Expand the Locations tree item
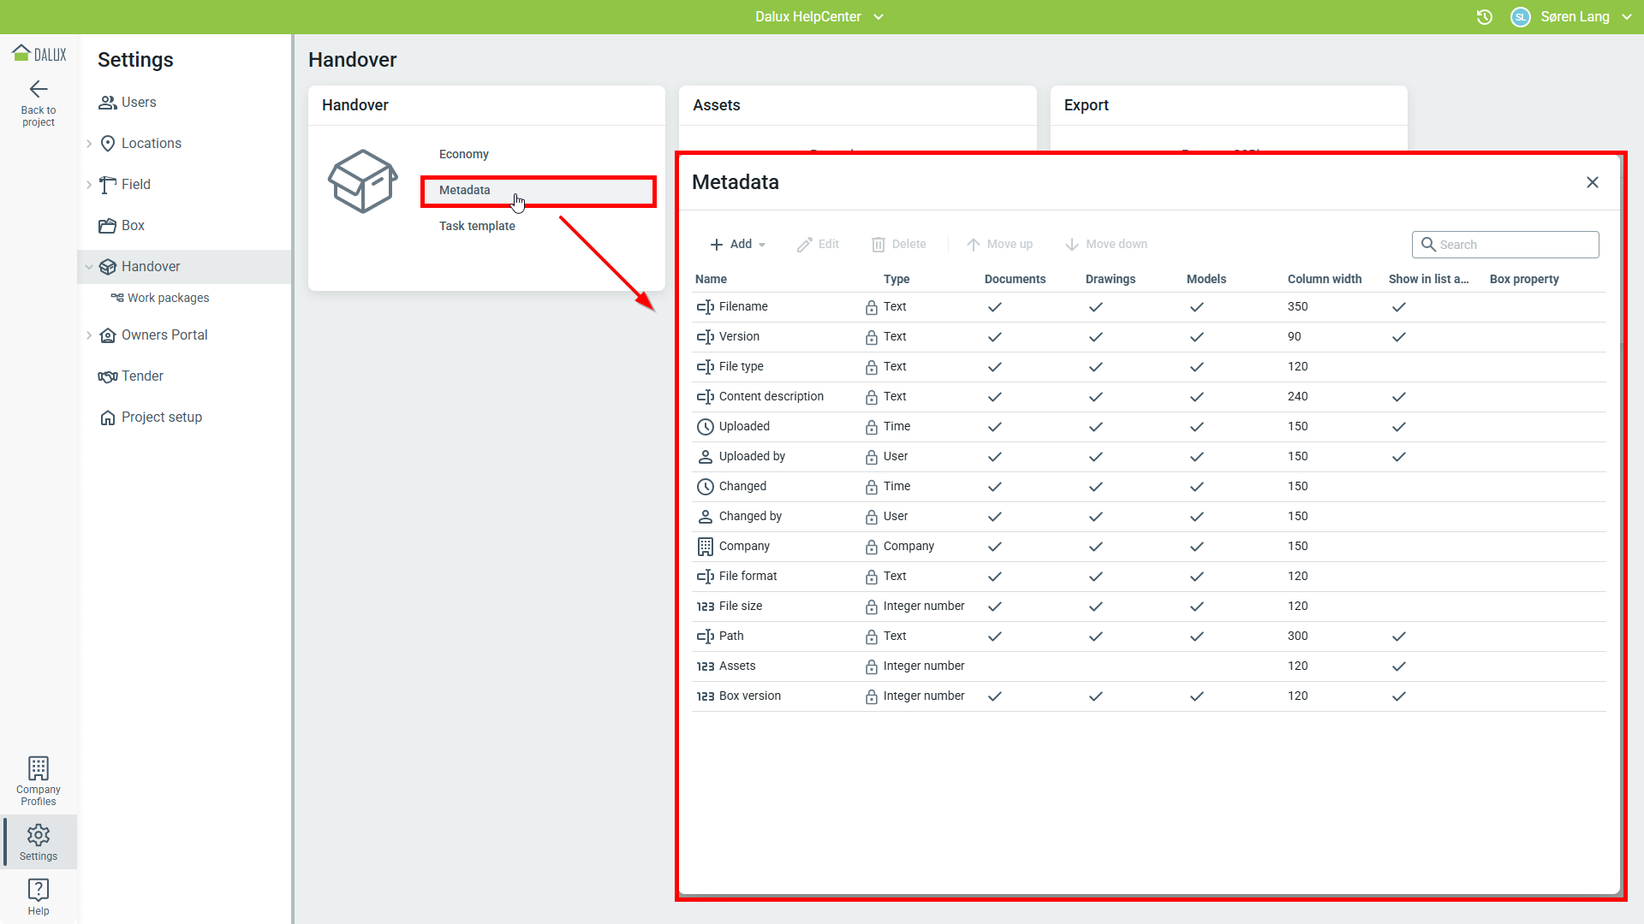Viewport: 1644px width, 924px height. [x=89, y=144]
